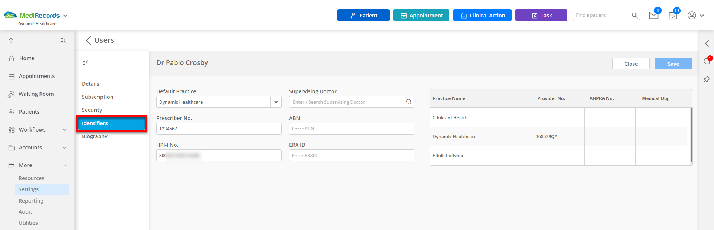Go back using the Users back arrow
The width and height of the screenshot is (714, 230).
(x=88, y=41)
